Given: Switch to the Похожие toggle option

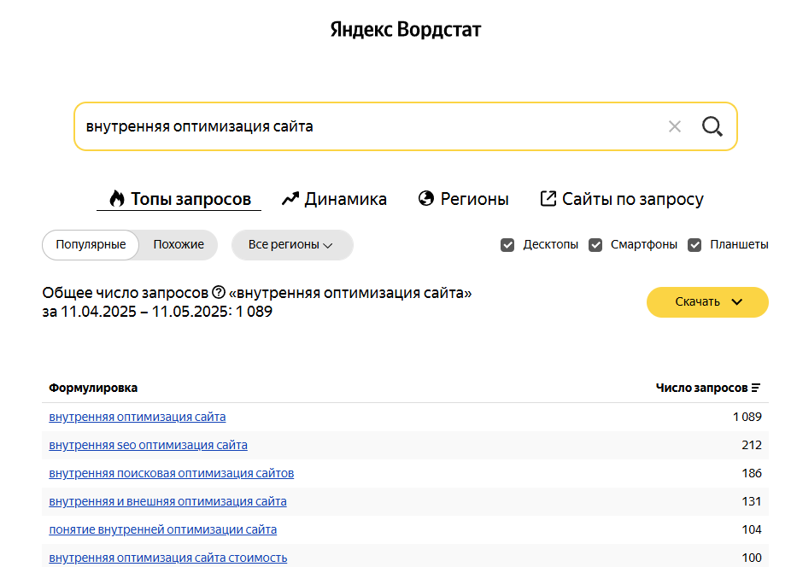Looking at the screenshot, I should point(179,245).
